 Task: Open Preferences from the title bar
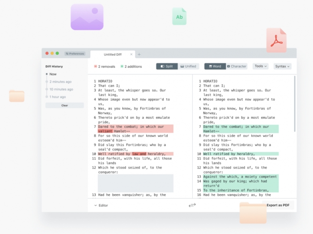[75, 53]
